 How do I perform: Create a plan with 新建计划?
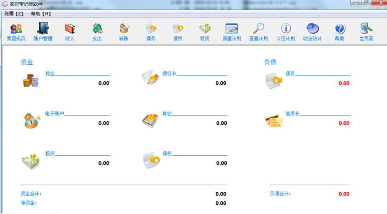(x=231, y=32)
